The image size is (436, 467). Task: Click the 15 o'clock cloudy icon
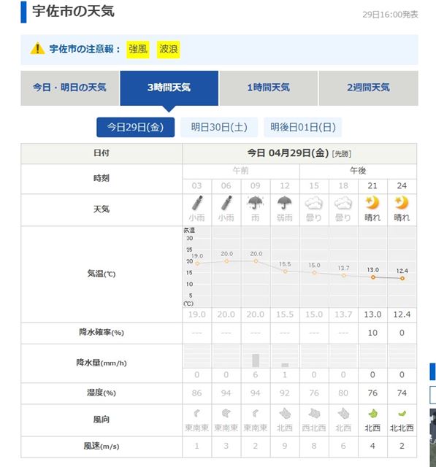click(314, 204)
